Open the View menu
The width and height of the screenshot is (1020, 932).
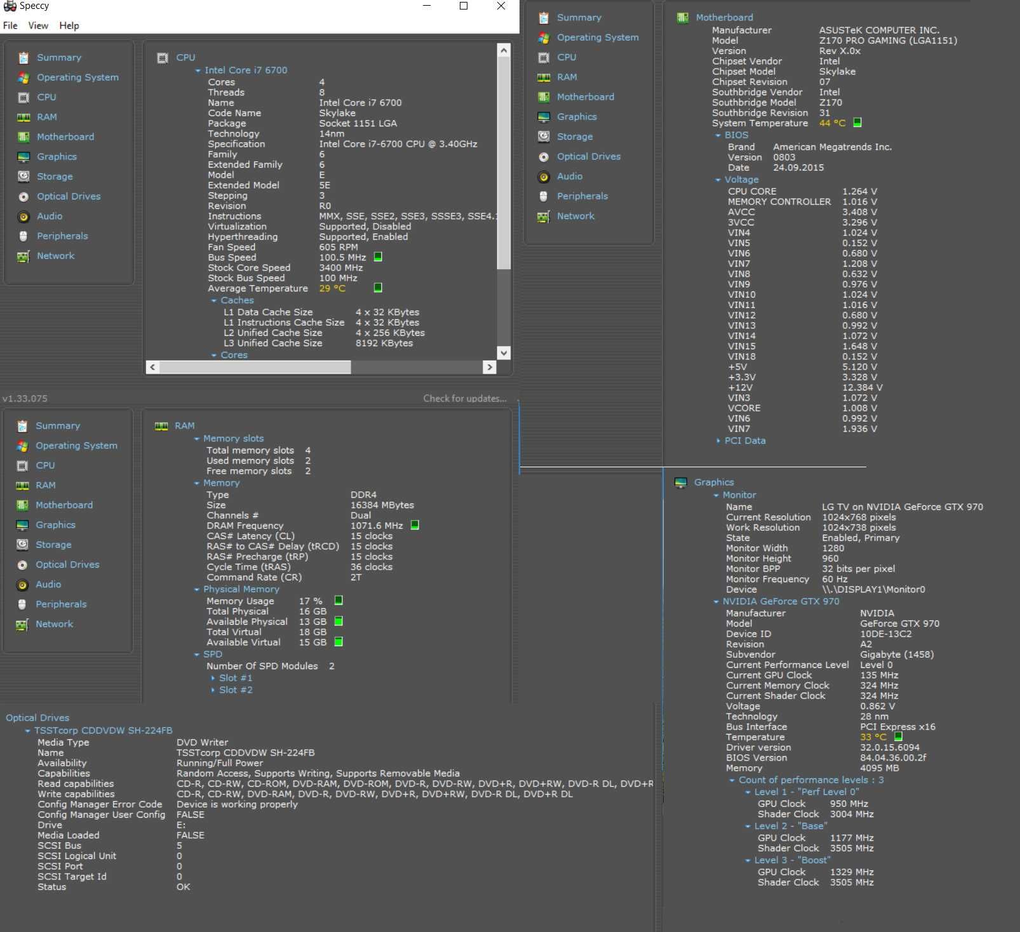click(x=38, y=25)
